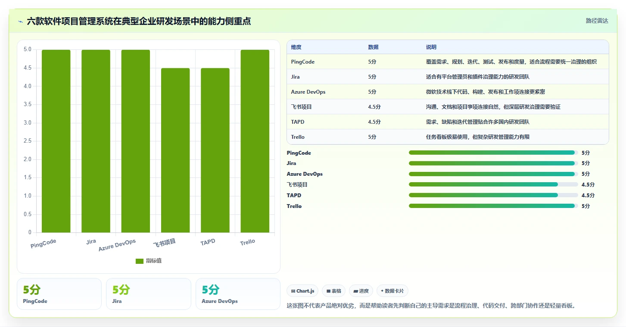The height and width of the screenshot is (327, 626).
Task: Click the PingCode progress bar
Action: pos(493,153)
